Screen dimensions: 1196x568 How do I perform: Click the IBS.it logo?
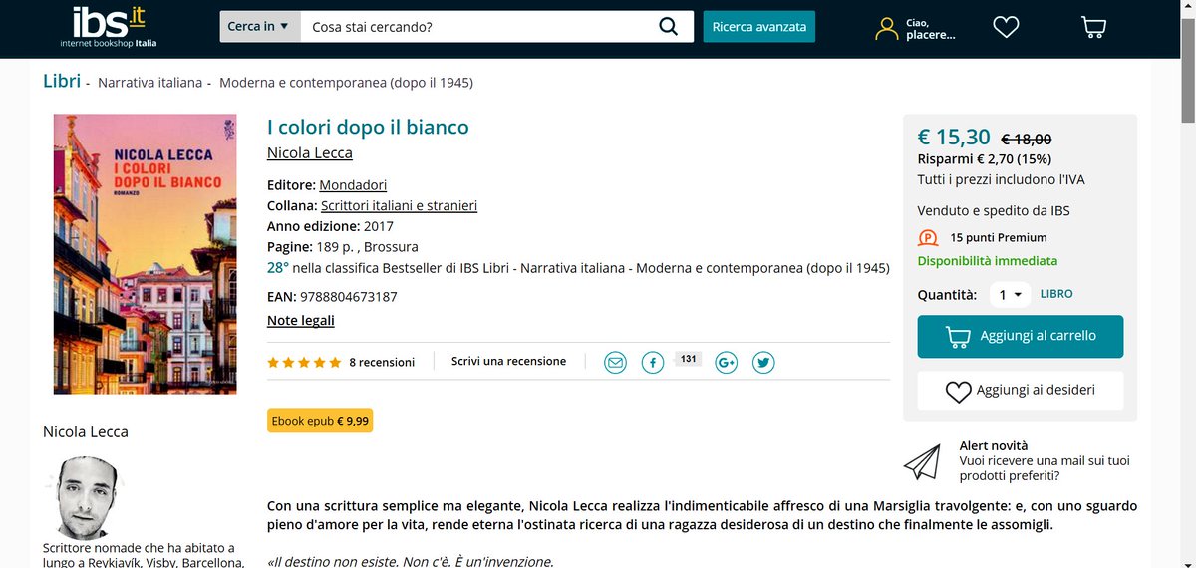pyautogui.click(x=108, y=27)
